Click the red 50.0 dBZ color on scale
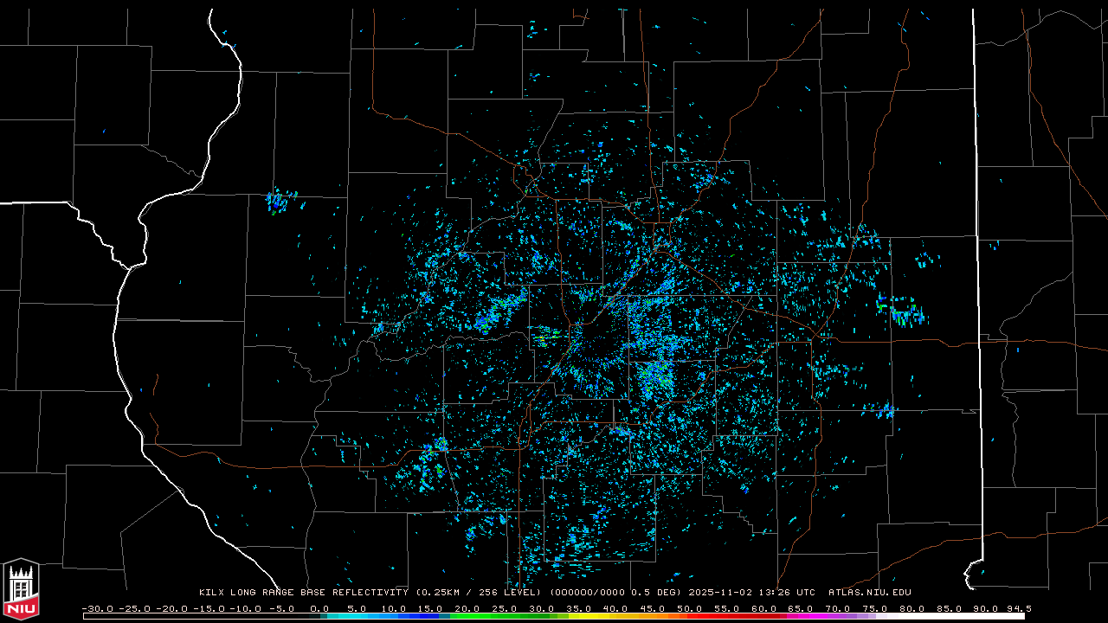Screen dimensions: 1108x623 [x=689, y=616]
